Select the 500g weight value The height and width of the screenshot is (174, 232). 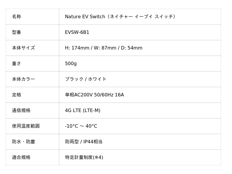(71, 64)
